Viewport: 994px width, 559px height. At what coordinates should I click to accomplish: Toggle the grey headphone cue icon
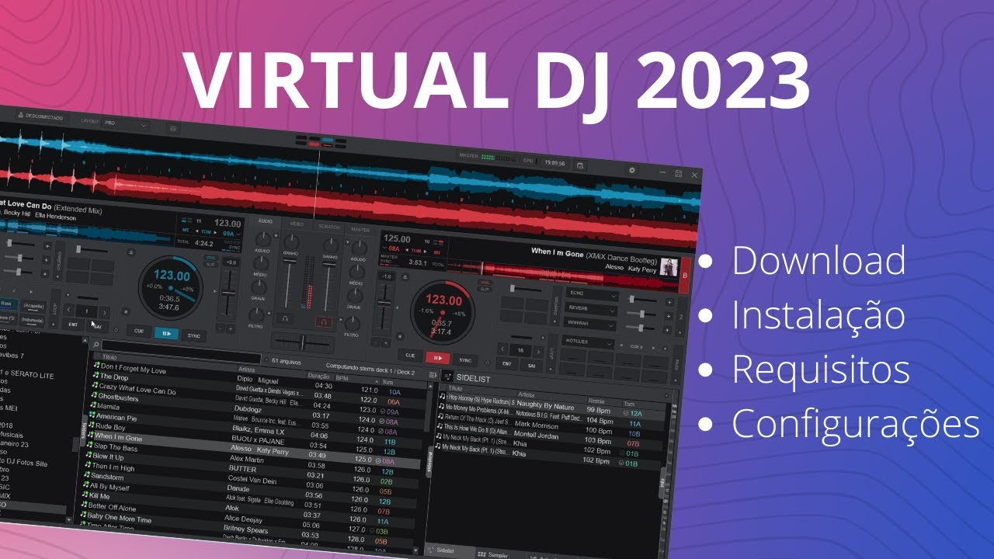point(285,318)
